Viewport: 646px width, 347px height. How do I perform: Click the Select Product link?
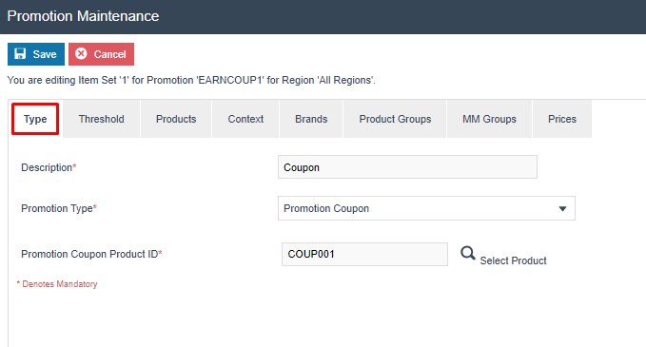[513, 260]
